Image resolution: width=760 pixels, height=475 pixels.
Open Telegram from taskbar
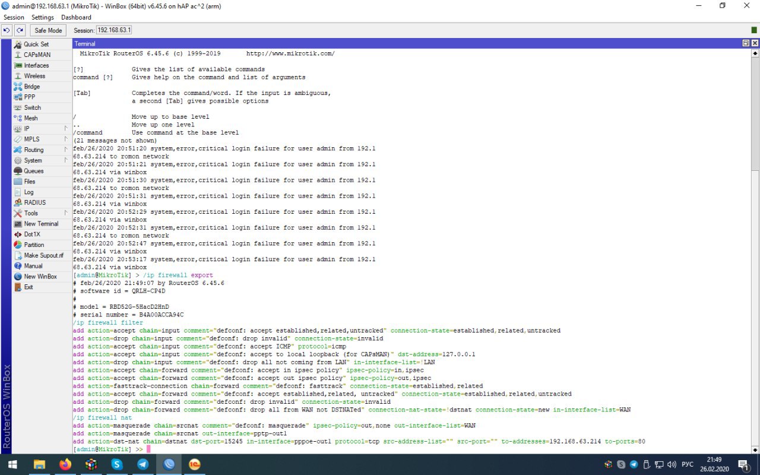click(x=143, y=464)
